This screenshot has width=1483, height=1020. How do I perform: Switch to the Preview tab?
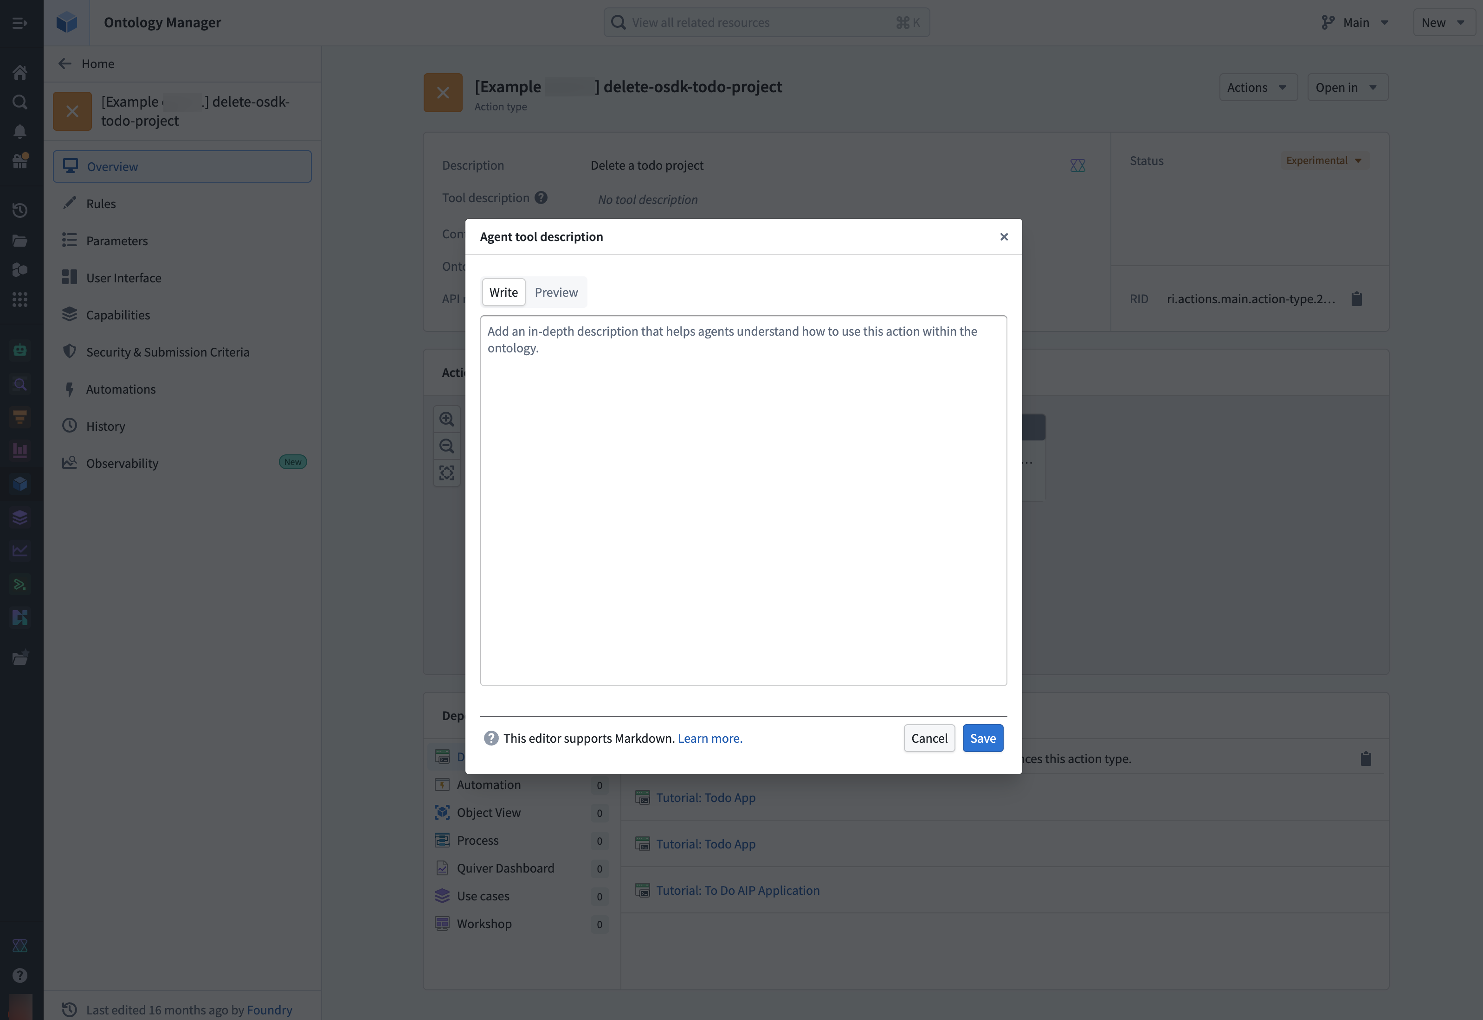(555, 292)
